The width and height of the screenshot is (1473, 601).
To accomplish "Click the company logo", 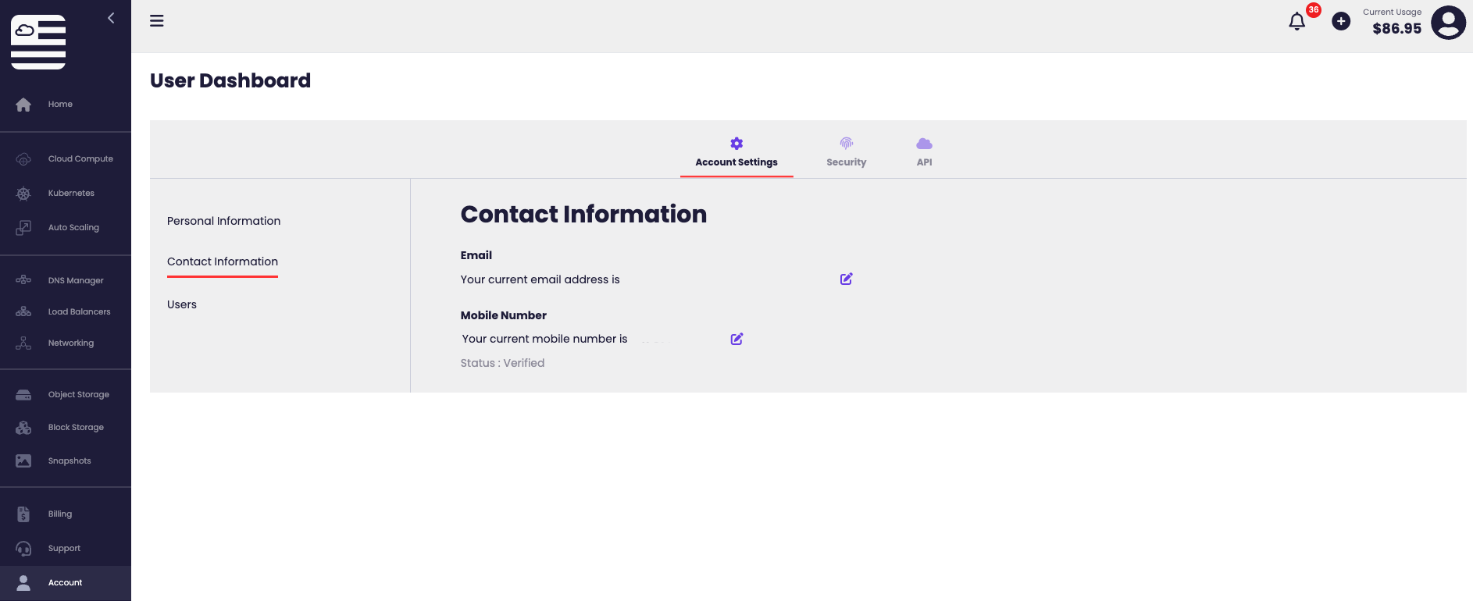I will coord(38,42).
